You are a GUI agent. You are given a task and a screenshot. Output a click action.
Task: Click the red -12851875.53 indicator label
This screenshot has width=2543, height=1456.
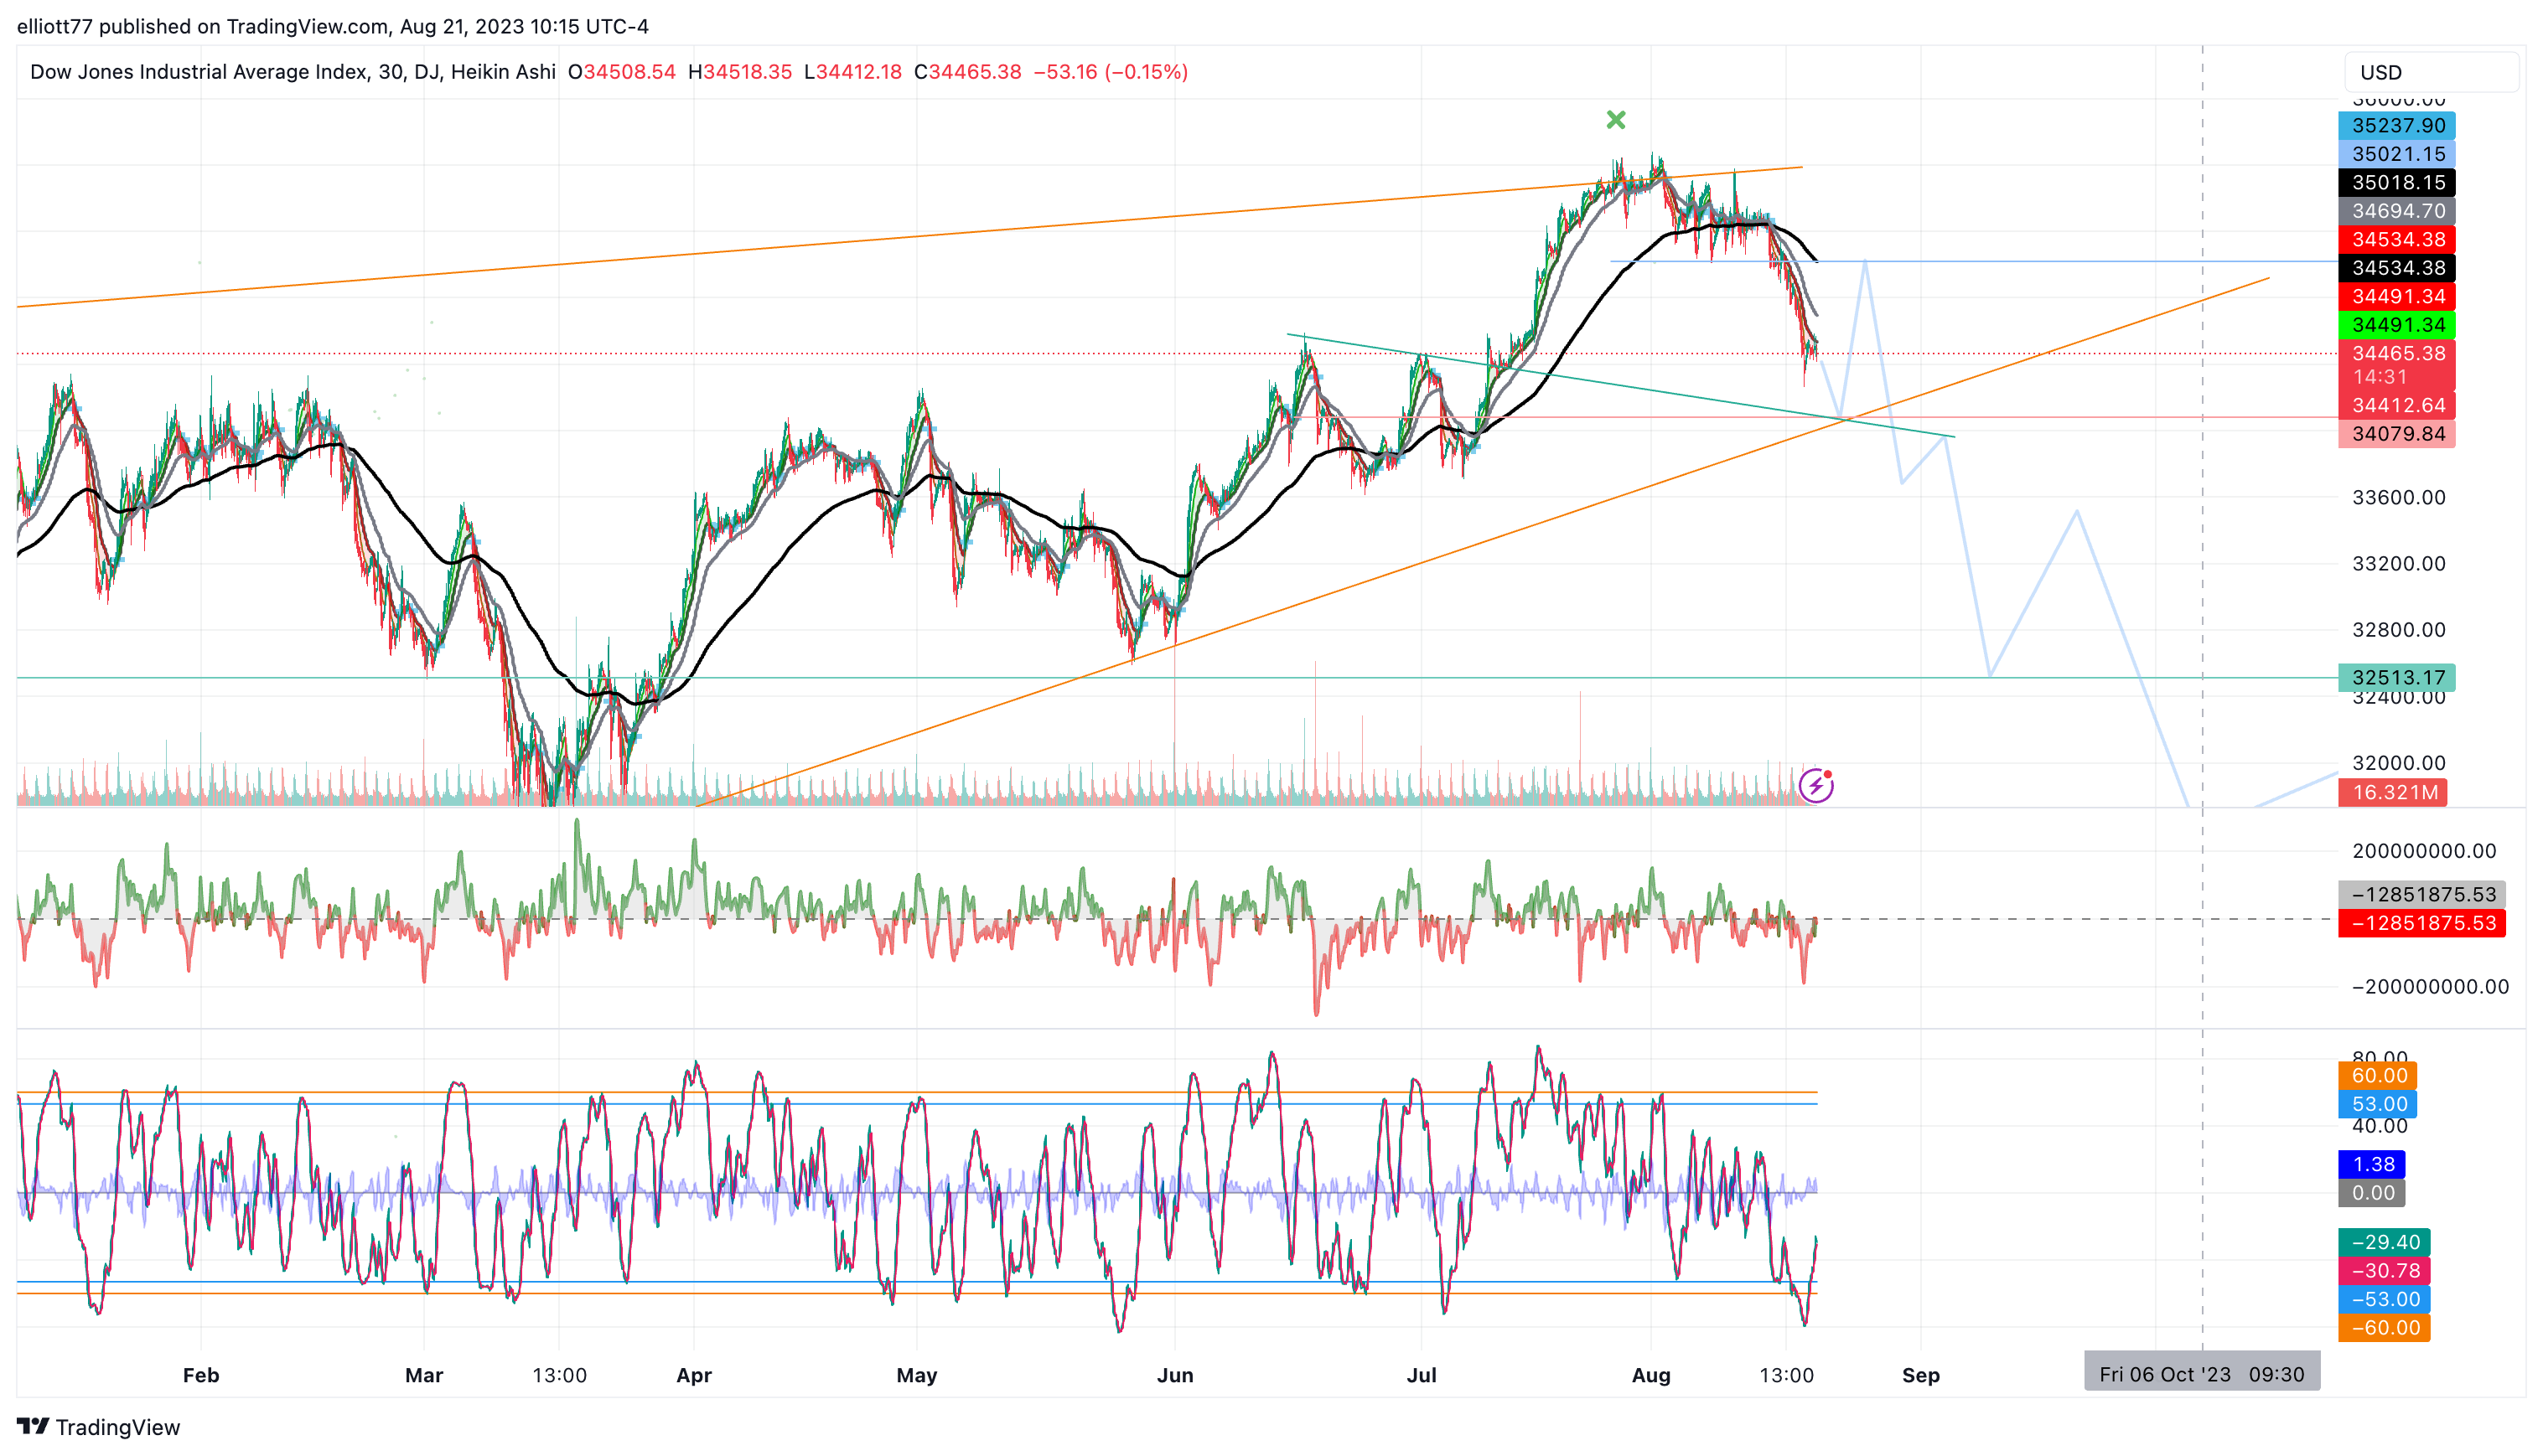click(2422, 923)
